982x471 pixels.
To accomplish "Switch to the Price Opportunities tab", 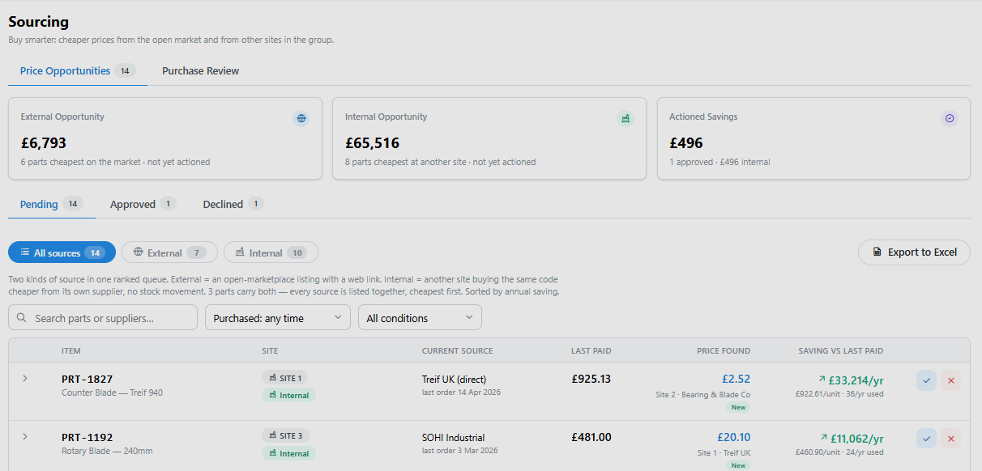I will pos(78,71).
